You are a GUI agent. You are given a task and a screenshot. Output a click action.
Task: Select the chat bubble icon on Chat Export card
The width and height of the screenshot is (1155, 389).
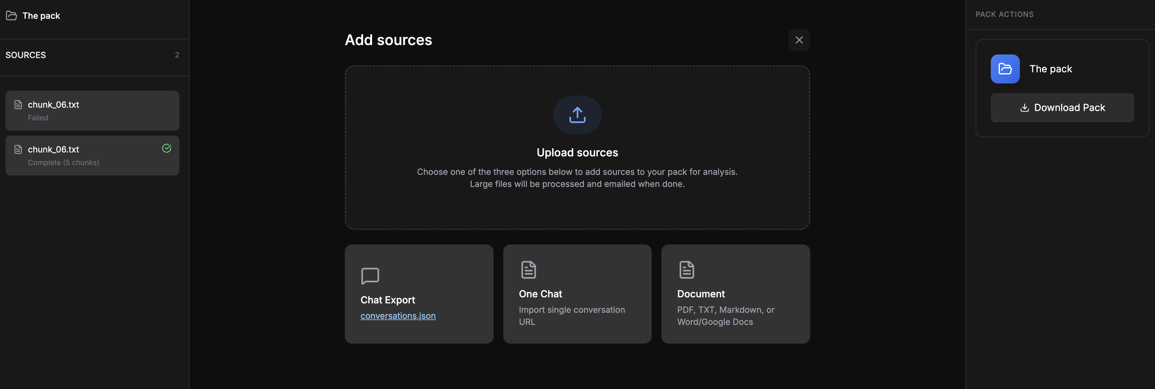point(370,276)
